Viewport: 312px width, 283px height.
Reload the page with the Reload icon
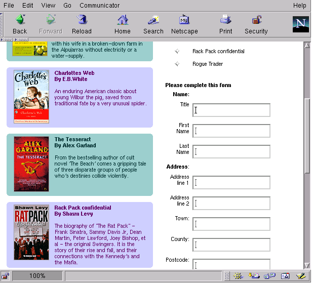pyautogui.click(x=82, y=20)
